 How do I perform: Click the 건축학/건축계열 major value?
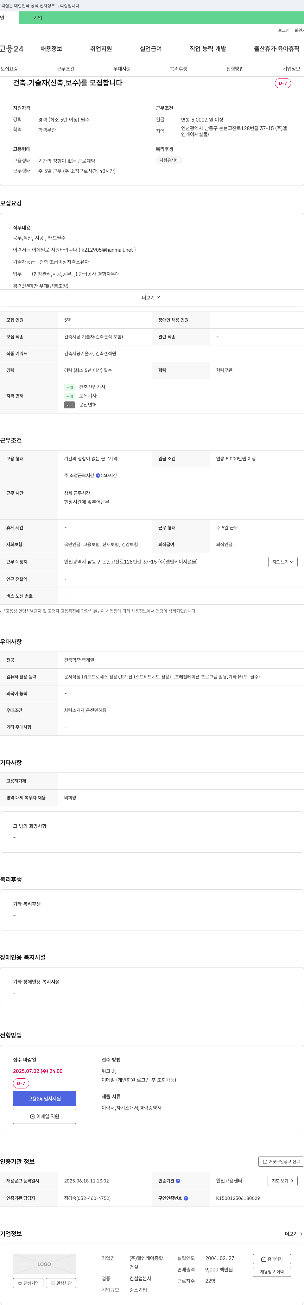pyautogui.click(x=79, y=660)
